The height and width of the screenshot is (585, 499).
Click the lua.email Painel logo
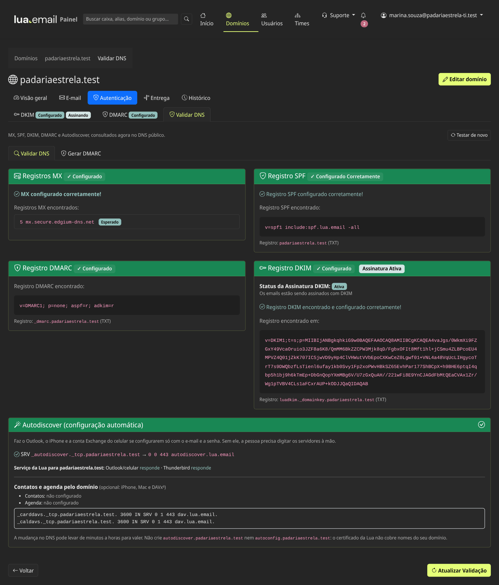(x=46, y=19)
